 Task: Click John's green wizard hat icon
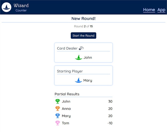(x=79, y=57)
